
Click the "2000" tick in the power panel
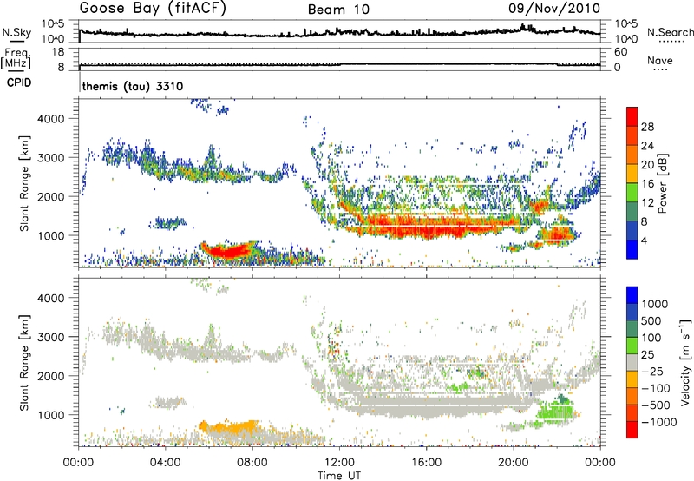(51, 196)
